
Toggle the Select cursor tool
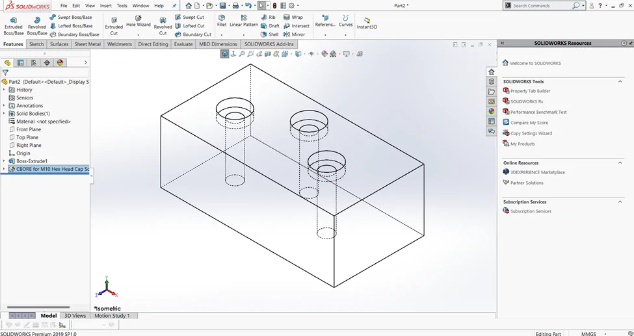(261, 6)
